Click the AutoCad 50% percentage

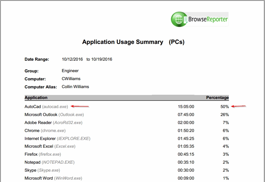coord(225,107)
